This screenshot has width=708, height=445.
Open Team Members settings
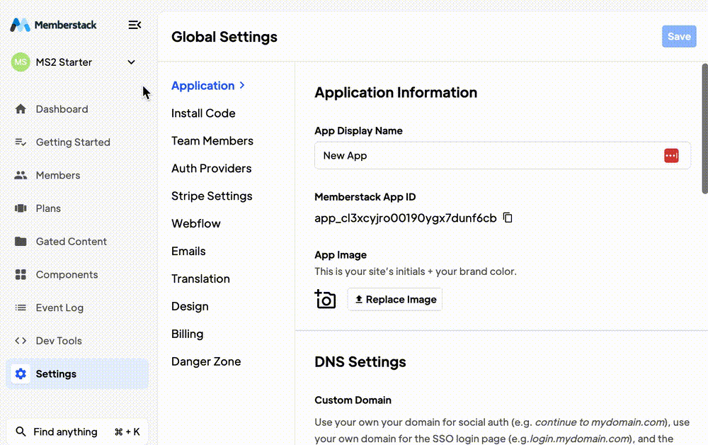tap(212, 140)
